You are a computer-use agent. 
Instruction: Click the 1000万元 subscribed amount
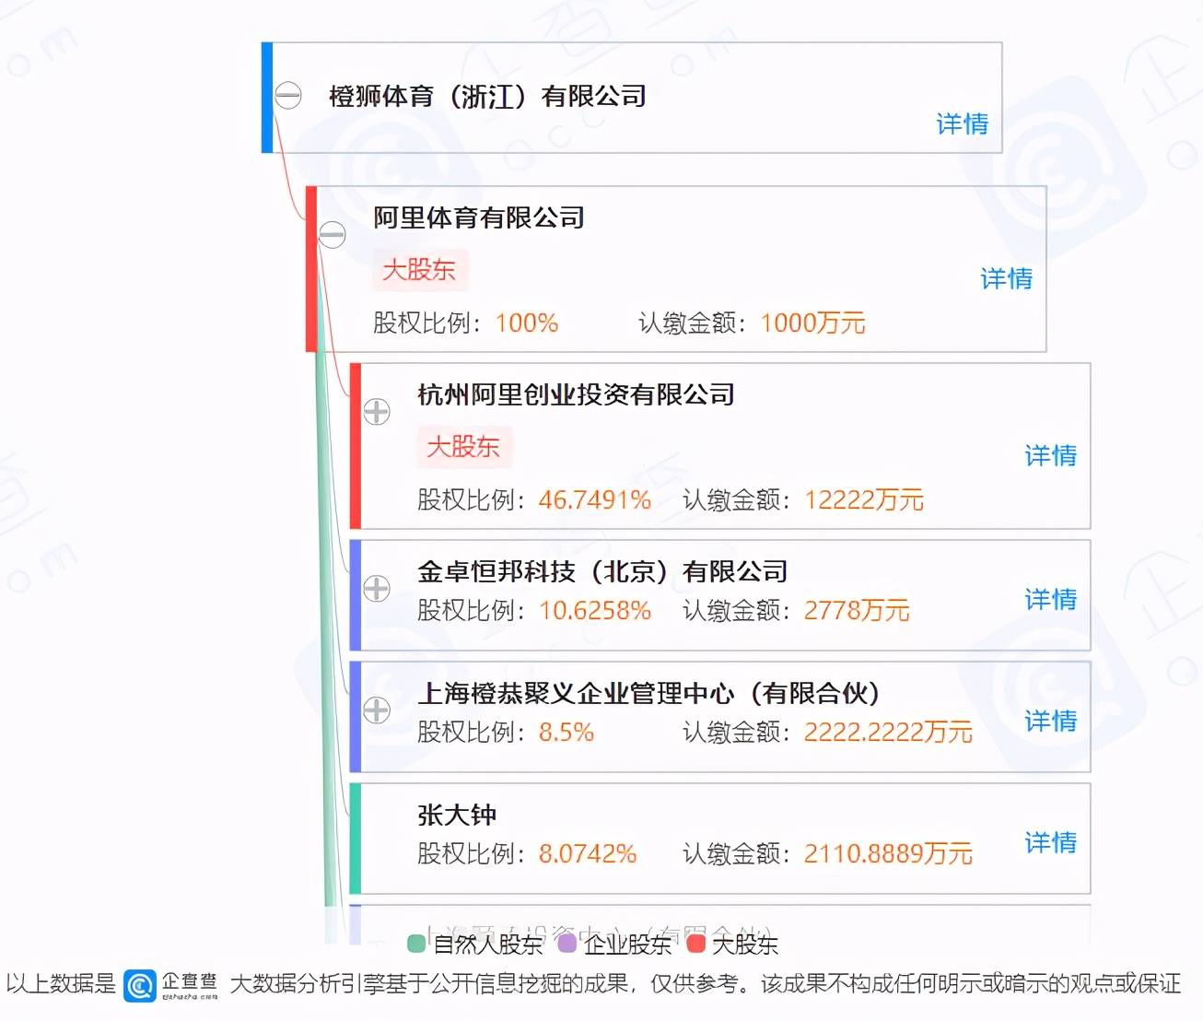(x=813, y=323)
